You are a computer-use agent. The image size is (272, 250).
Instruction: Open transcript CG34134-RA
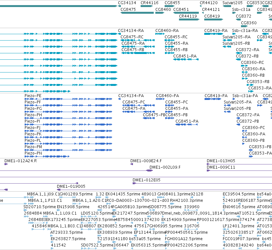point(131,31)
